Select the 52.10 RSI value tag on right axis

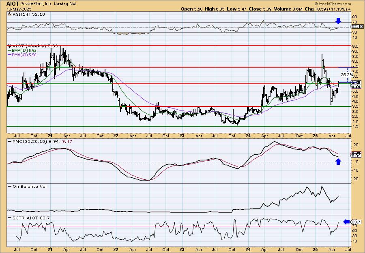(356, 27)
